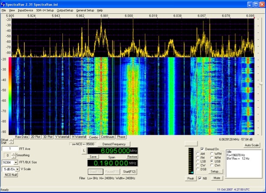
Task: Click the Peak button
Action: pyautogui.click(x=191, y=179)
